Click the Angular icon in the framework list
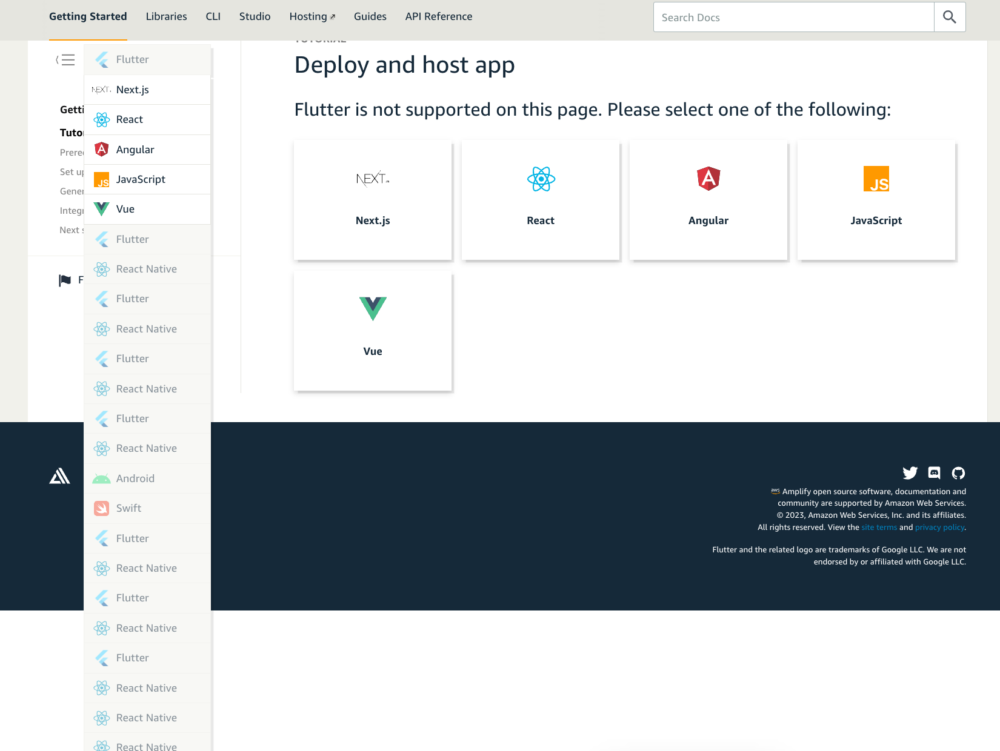This screenshot has width=1000, height=751. click(x=101, y=149)
